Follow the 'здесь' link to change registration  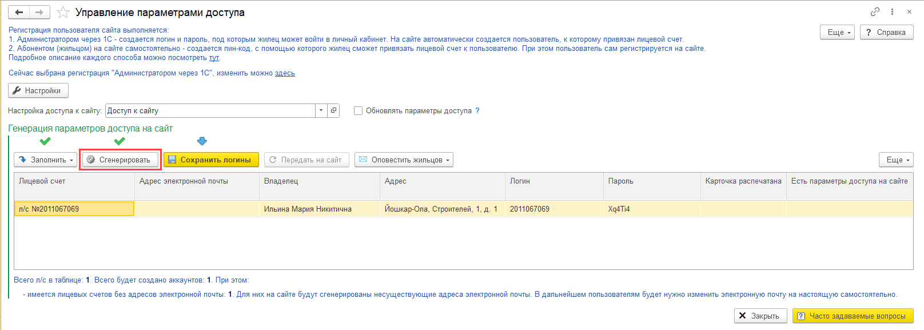click(285, 73)
